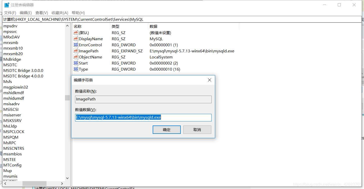This screenshot has height=189, width=364.
Task: Select the MsBridge key
Action: click(x=12, y=59)
